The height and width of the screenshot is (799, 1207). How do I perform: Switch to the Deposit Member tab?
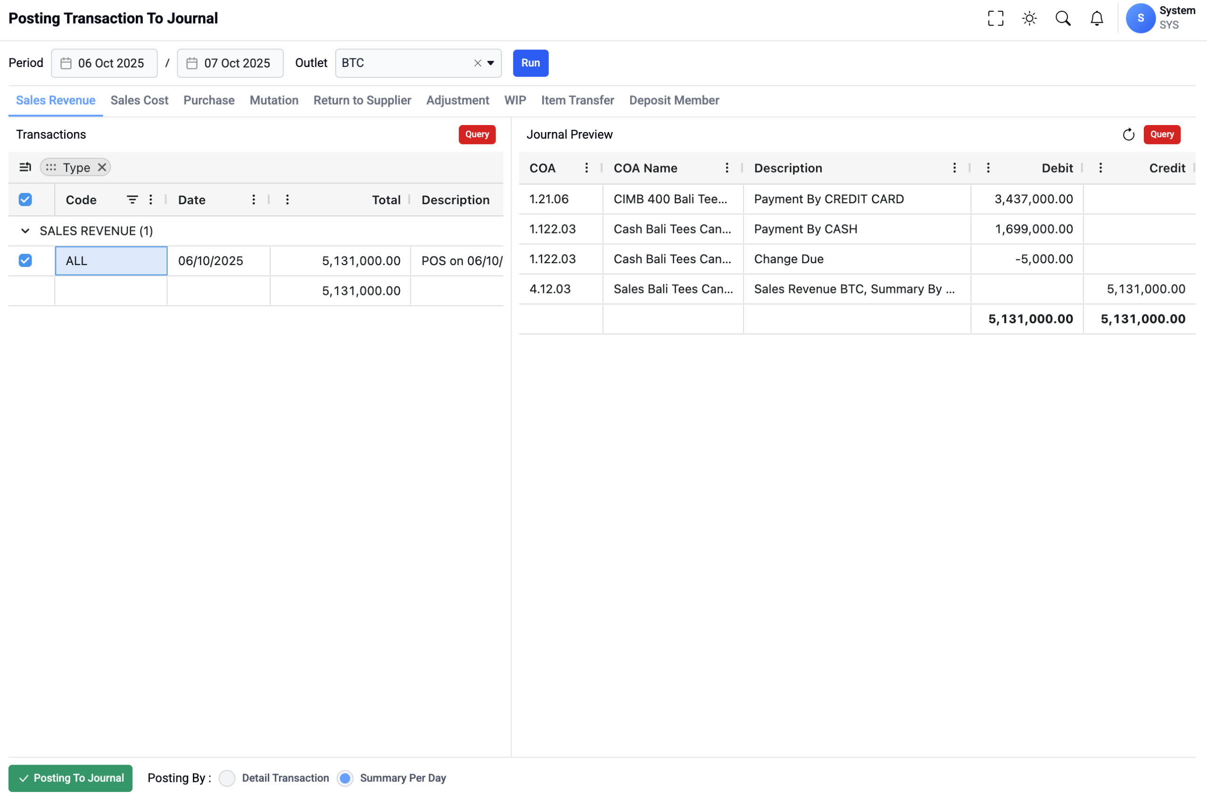(x=674, y=100)
